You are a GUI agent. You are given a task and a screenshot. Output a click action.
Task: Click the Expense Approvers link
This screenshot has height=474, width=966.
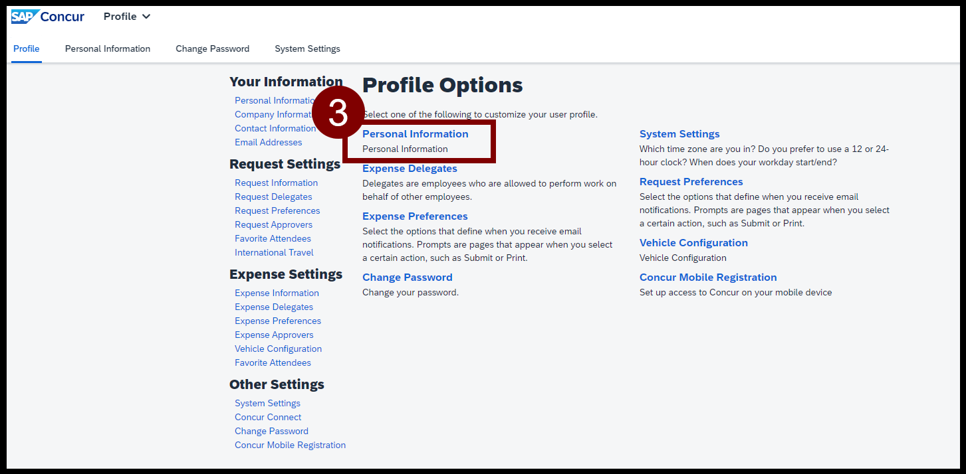click(x=274, y=335)
